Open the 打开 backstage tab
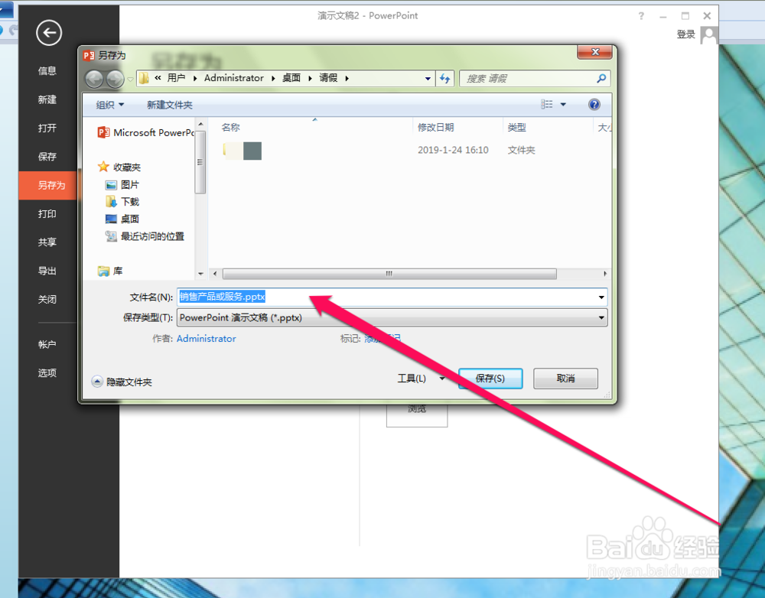Screen dimensions: 765x598 [47, 128]
